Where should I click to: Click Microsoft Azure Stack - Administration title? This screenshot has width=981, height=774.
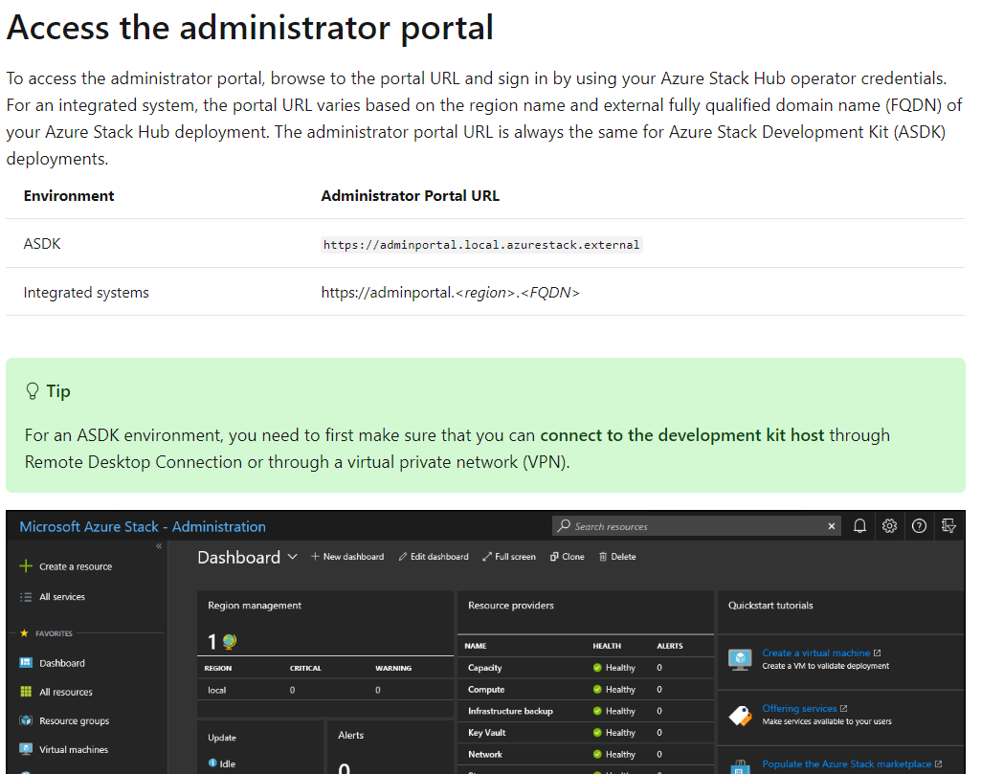pyautogui.click(x=143, y=526)
